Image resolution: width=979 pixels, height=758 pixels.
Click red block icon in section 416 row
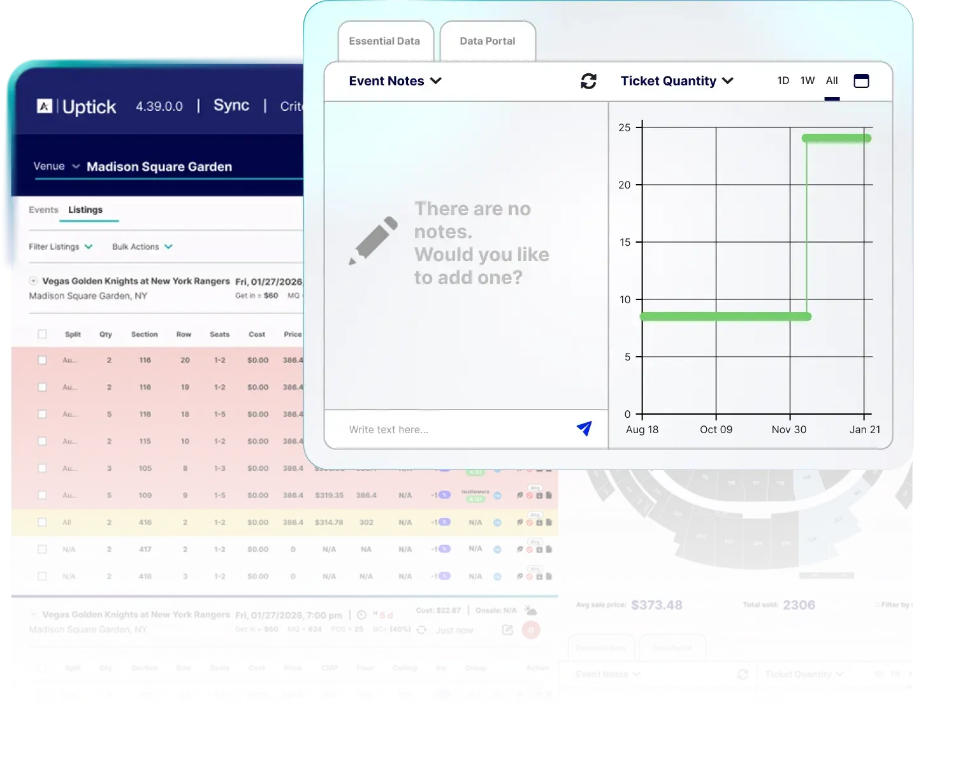530,522
